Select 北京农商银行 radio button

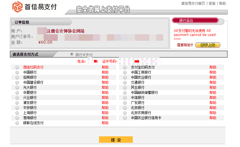pyautogui.click(x=125, y=113)
